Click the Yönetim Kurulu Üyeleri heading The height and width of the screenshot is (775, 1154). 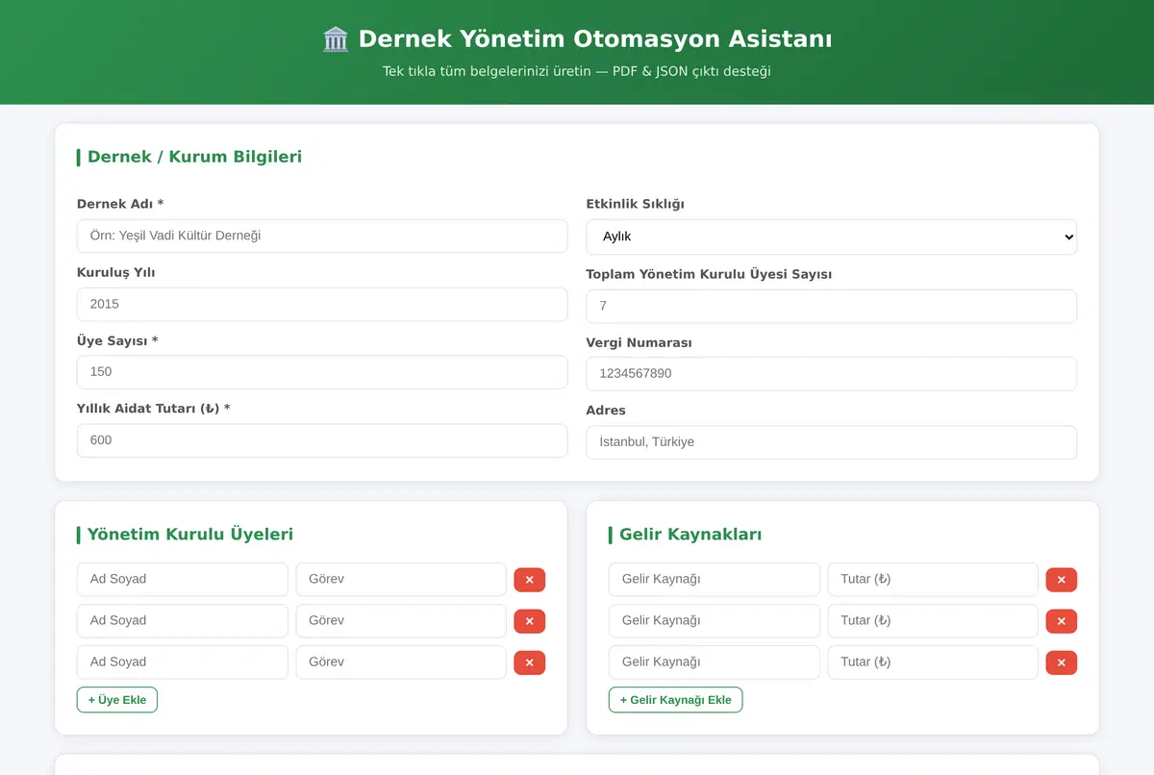(190, 535)
